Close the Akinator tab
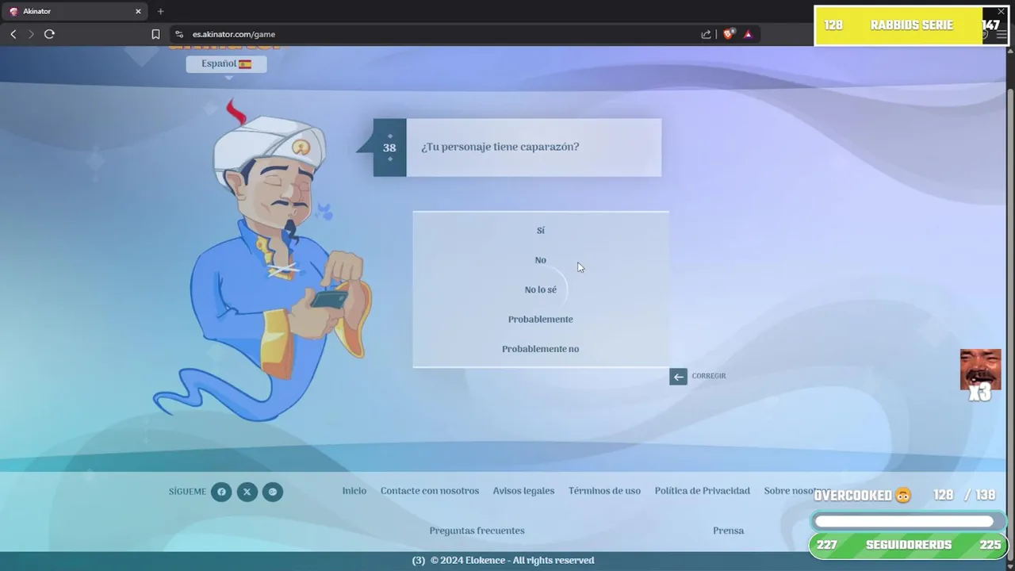The height and width of the screenshot is (571, 1015). point(138,11)
